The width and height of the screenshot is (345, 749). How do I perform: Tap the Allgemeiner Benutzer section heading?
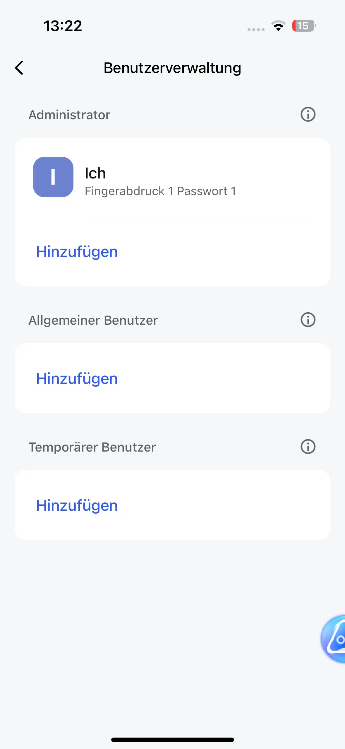pos(93,320)
